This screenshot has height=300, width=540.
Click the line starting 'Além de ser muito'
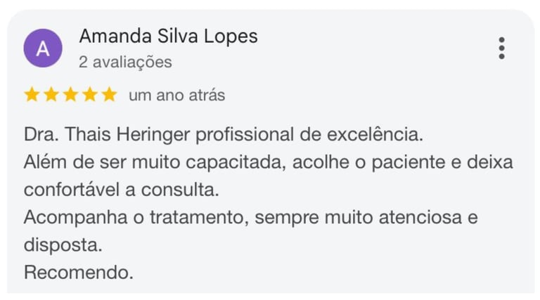coord(268,162)
